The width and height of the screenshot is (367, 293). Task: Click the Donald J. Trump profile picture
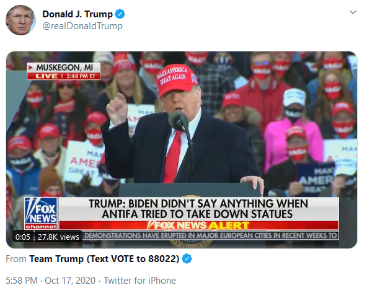(x=20, y=20)
